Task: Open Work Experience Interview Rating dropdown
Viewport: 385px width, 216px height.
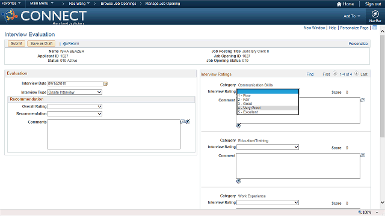Action: [268, 203]
